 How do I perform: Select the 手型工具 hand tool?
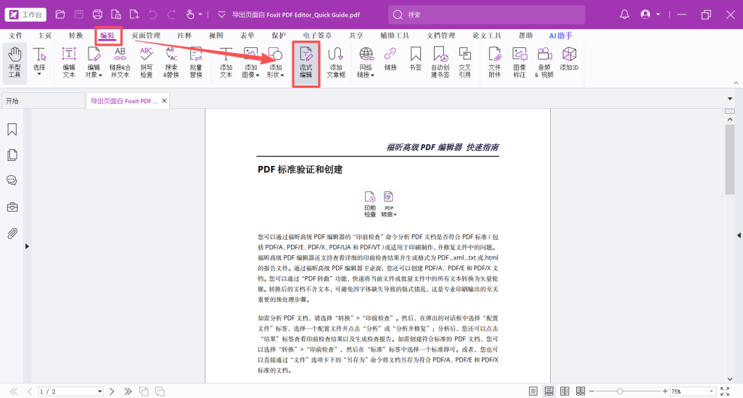click(x=15, y=62)
